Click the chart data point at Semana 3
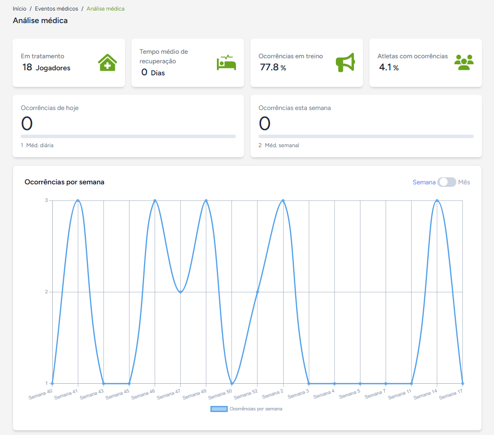494x435 pixels. point(309,384)
